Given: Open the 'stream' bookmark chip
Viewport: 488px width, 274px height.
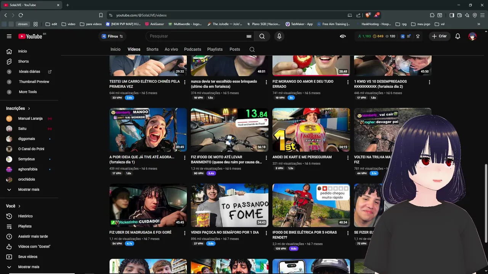Looking at the screenshot, I should tap(22, 24).
